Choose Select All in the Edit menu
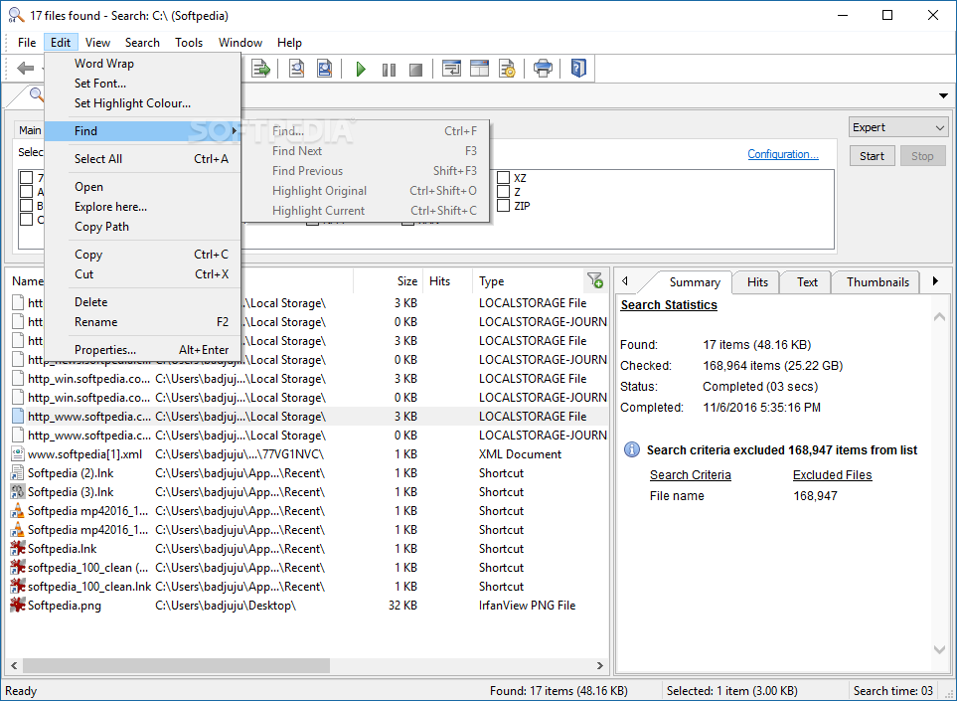The height and width of the screenshot is (701, 957). (x=142, y=159)
